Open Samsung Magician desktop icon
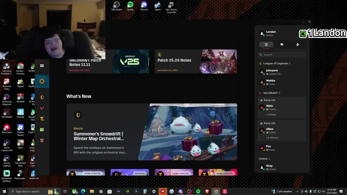This screenshot has height=195, width=347. (x=7, y=100)
